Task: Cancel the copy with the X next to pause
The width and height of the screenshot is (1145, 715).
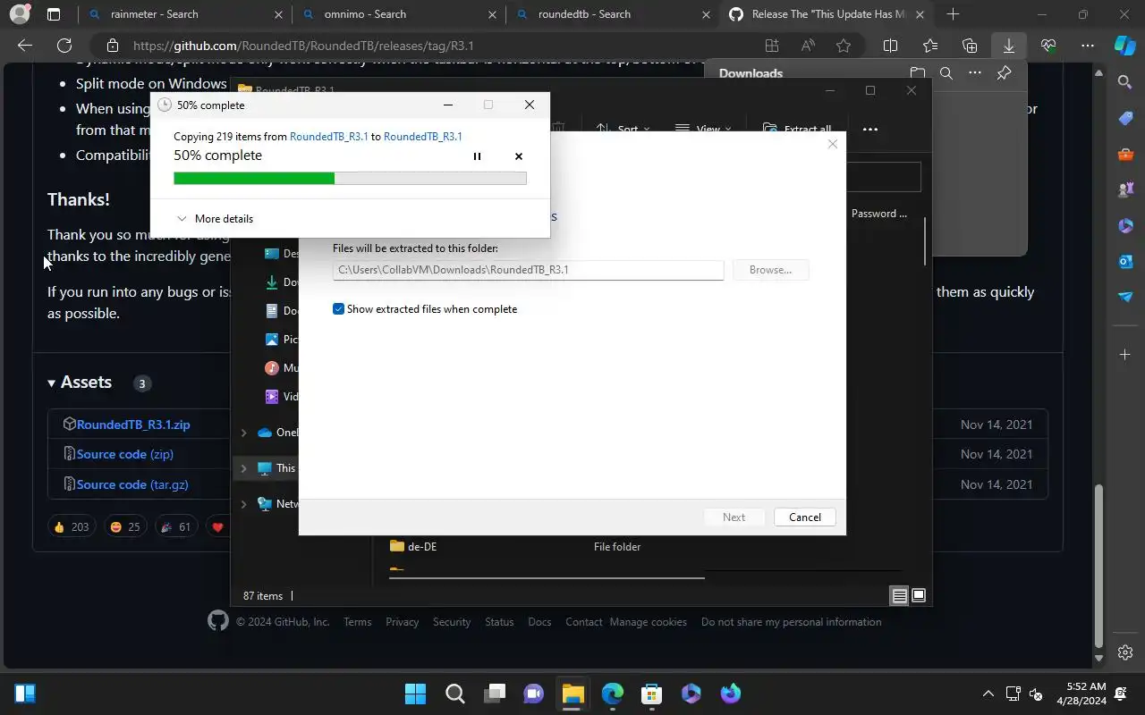Action: click(519, 156)
